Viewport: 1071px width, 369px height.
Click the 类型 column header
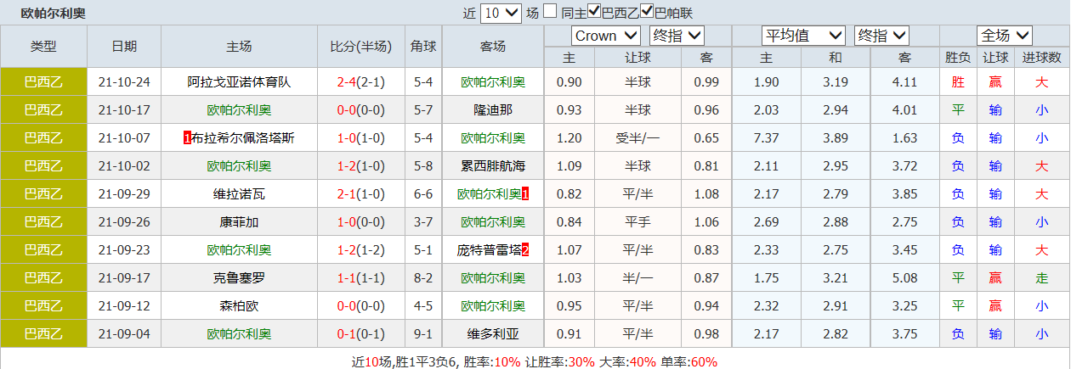tap(43, 47)
